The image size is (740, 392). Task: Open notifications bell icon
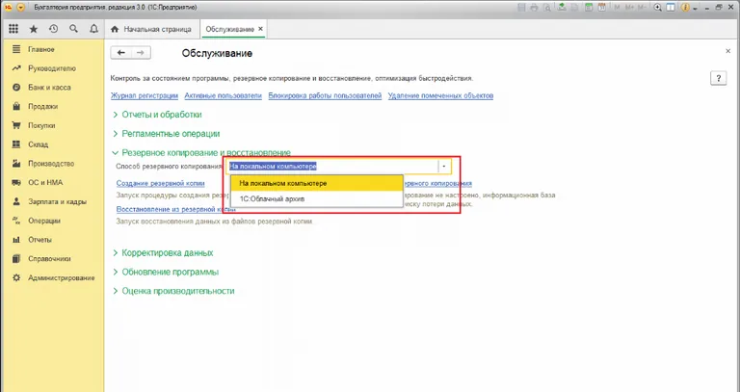tap(93, 29)
